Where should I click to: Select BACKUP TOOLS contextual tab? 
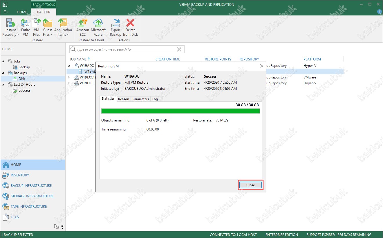coord(44,4)
